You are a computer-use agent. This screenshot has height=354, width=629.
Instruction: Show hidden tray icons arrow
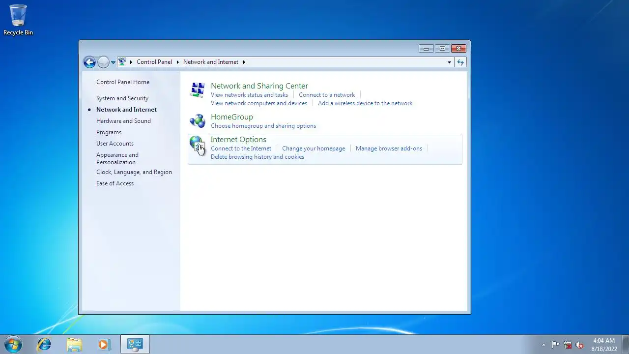click(543, 345)
